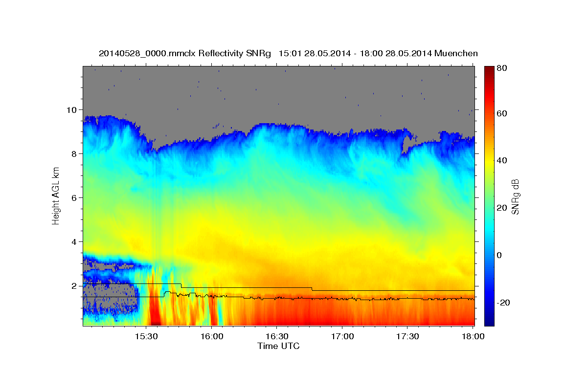Image resolution: width=587 pixels, height=391 pixels.
Task: Click the colorbar value 40
Action: (502, 160)
